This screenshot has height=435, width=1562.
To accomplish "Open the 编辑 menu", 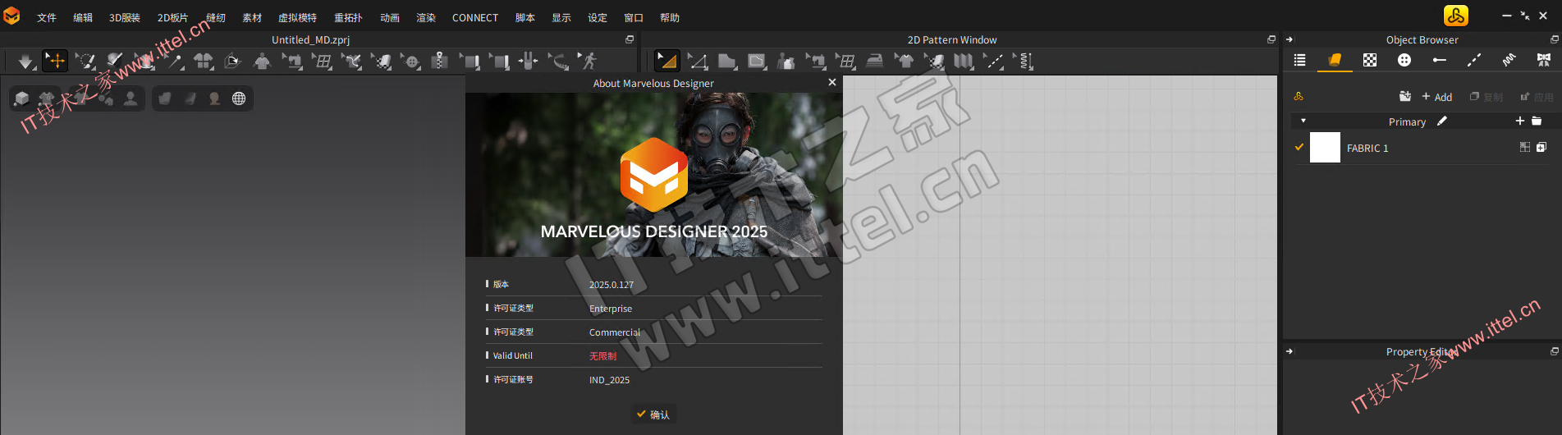I will click(x=83, y=18).
